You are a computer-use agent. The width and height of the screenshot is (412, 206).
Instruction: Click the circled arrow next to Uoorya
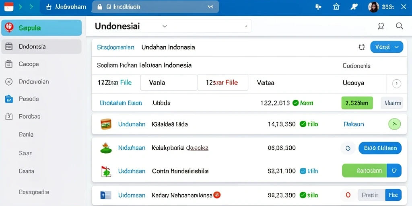[x=396, y=84]
